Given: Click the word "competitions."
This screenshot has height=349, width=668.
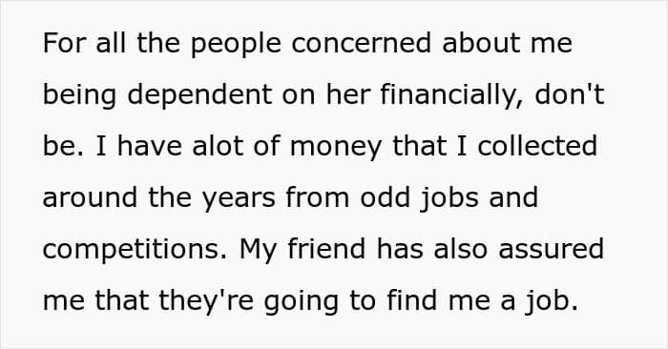Looking at the screenshot, I should [x=136, y=251].
